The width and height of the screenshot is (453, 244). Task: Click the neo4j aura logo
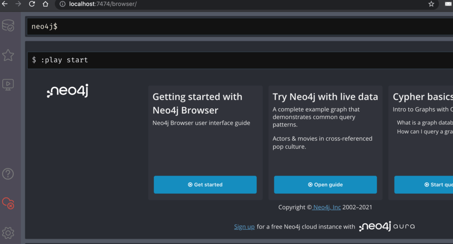[x=387, y=226]
